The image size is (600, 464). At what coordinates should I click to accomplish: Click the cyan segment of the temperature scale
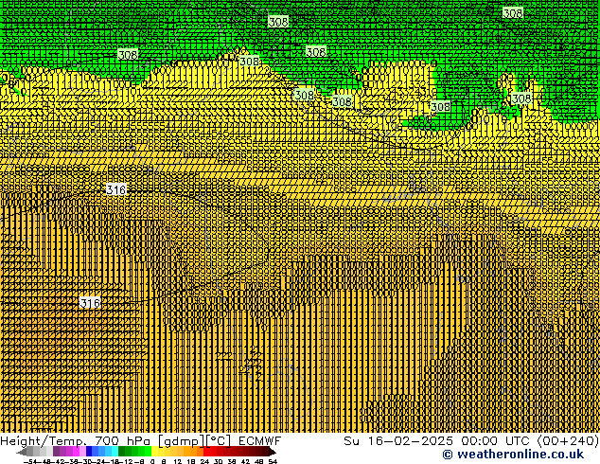(x=115, y=452)
